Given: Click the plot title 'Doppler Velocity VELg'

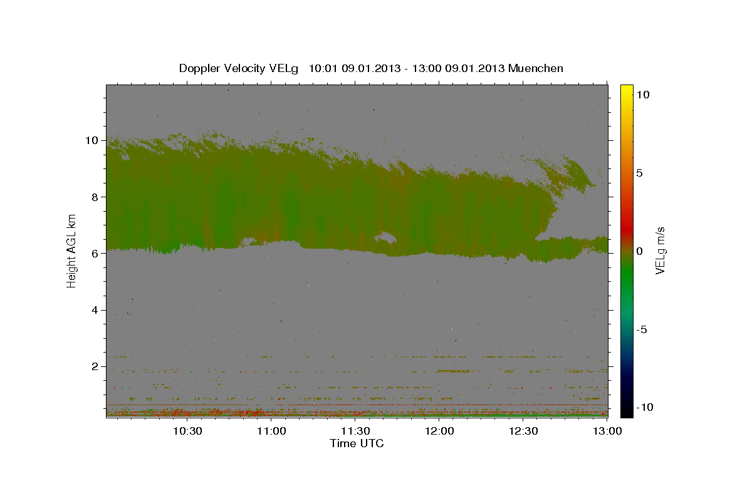Looking at the screenshot, I should coord(239,68).
